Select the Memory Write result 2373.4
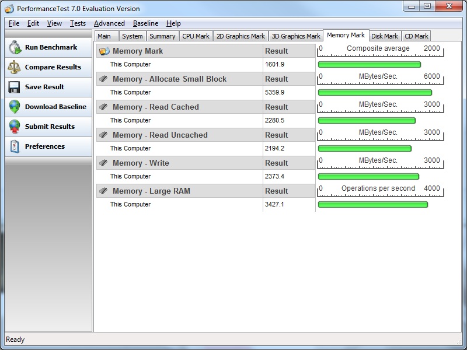The width and height of the screenshot is (467, 350). click(274, 176)
